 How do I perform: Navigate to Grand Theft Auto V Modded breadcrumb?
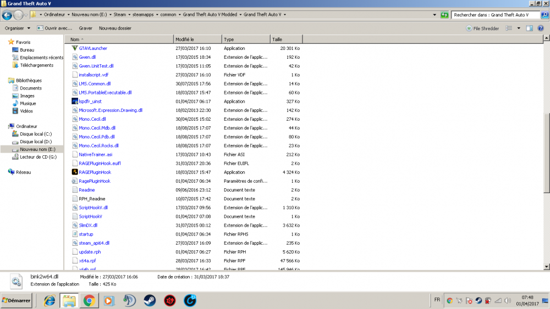tap(210, 15)
